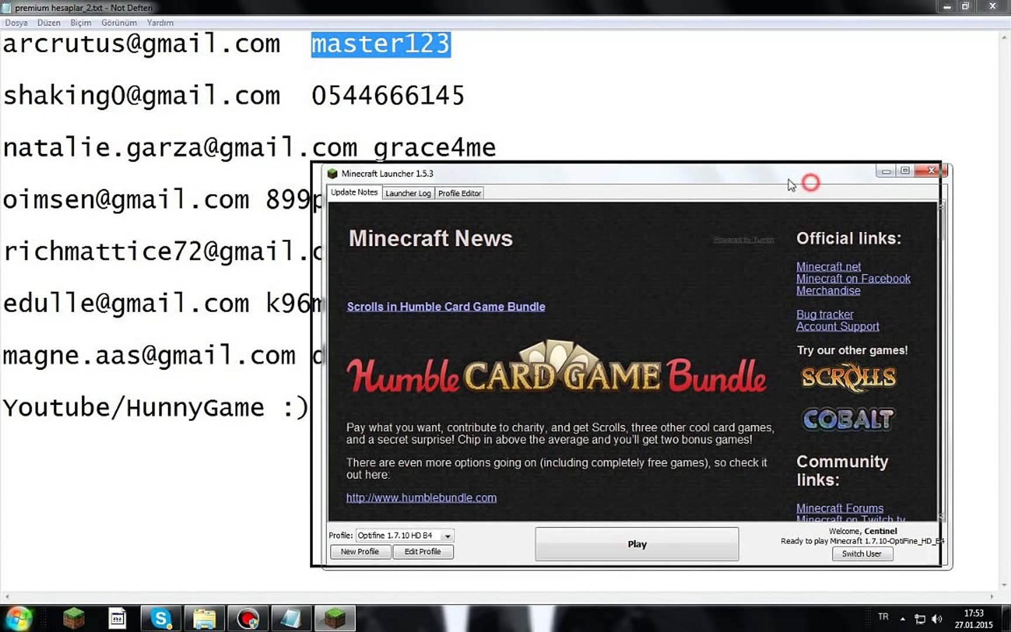Switch to the Update Notes tab

[x=354, y=193]
